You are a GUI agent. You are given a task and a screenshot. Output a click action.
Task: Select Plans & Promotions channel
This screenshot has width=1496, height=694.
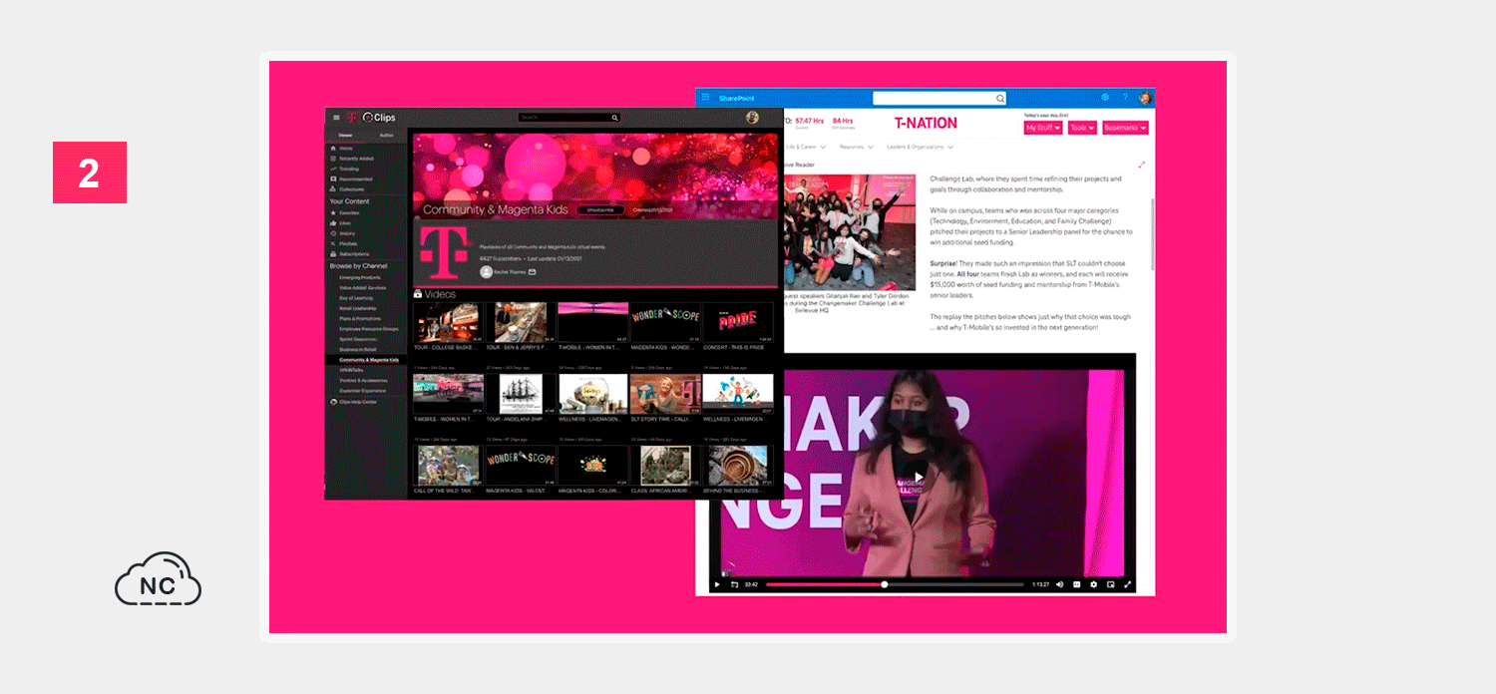(361, 318)
